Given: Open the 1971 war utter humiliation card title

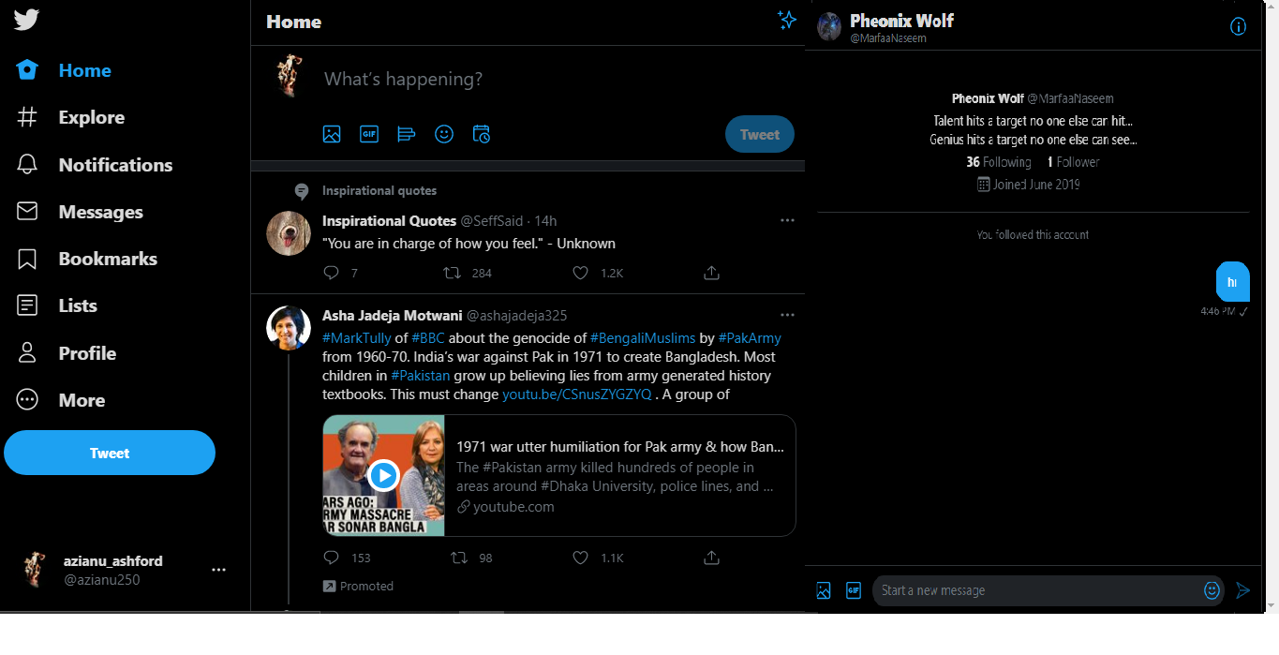Looking at the screenshot, I should tap(620, 447).
